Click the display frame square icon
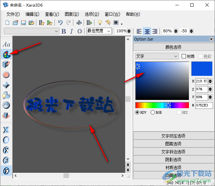 click(x=116, y=23)
